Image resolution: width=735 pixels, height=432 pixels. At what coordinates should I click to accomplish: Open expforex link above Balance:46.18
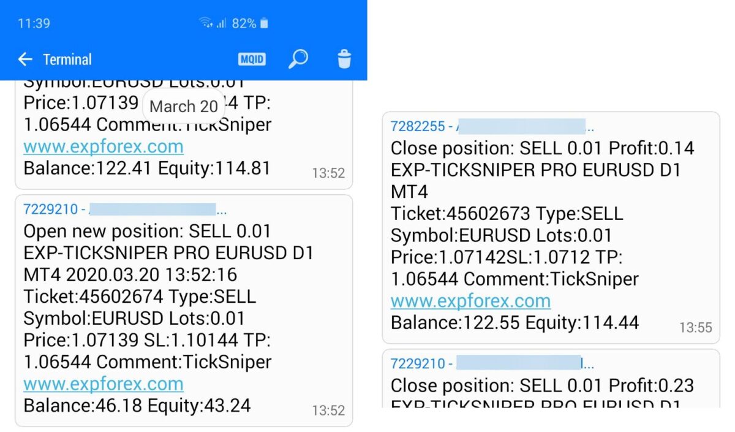click(x=103, y=384)
